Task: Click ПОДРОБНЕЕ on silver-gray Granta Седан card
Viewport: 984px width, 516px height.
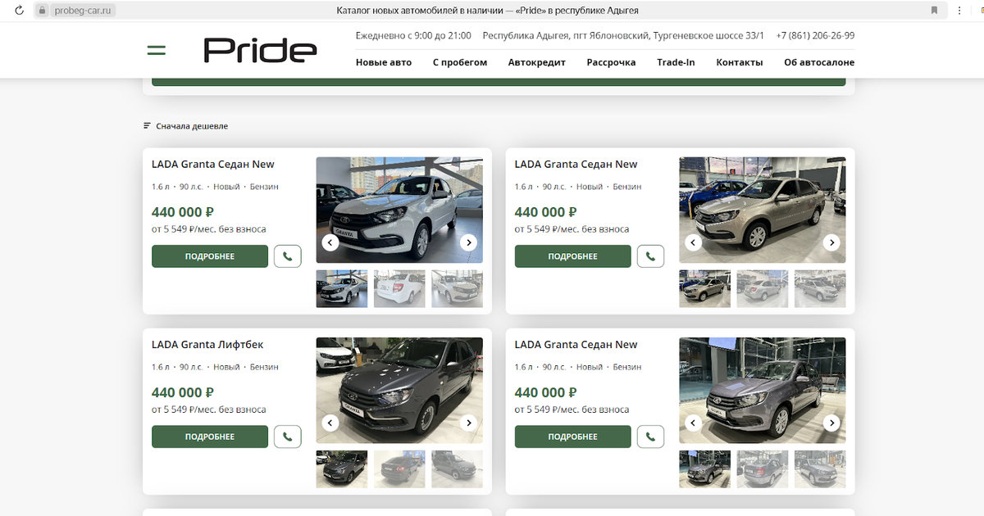Action: click(x=573, y=437)
